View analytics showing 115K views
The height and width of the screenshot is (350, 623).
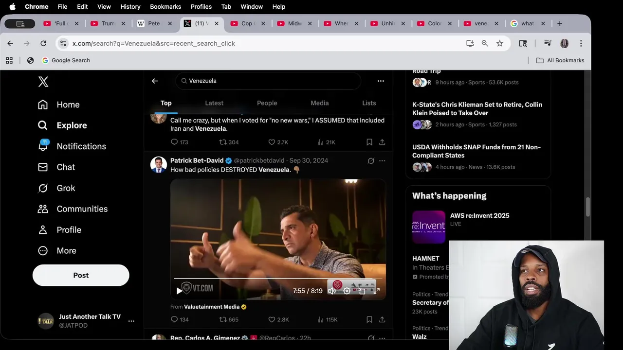[x=327, y=320]
